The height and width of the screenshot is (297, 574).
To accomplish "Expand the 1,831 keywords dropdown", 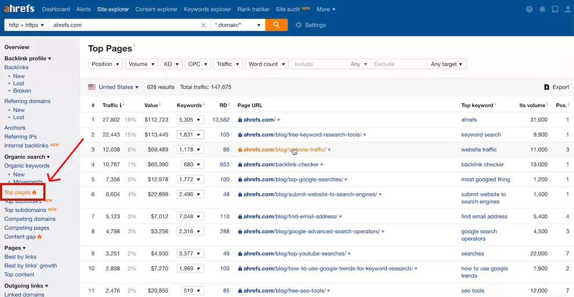I will (x=190, y=135).
